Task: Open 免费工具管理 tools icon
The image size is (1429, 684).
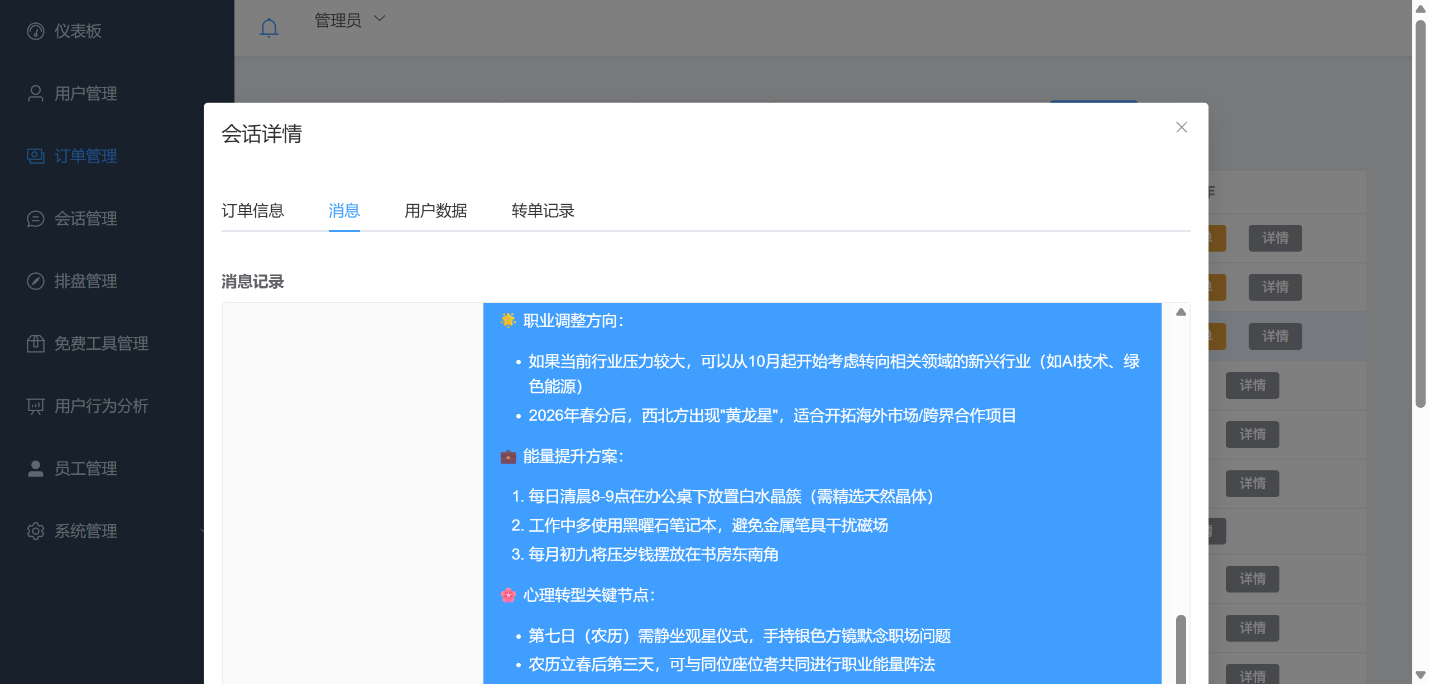Action: [35, 344]
